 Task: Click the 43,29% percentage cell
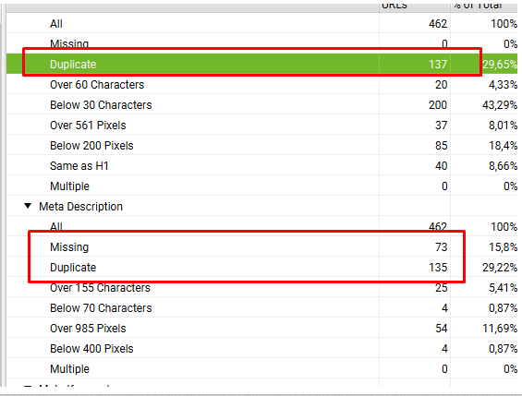coord(484,104)
